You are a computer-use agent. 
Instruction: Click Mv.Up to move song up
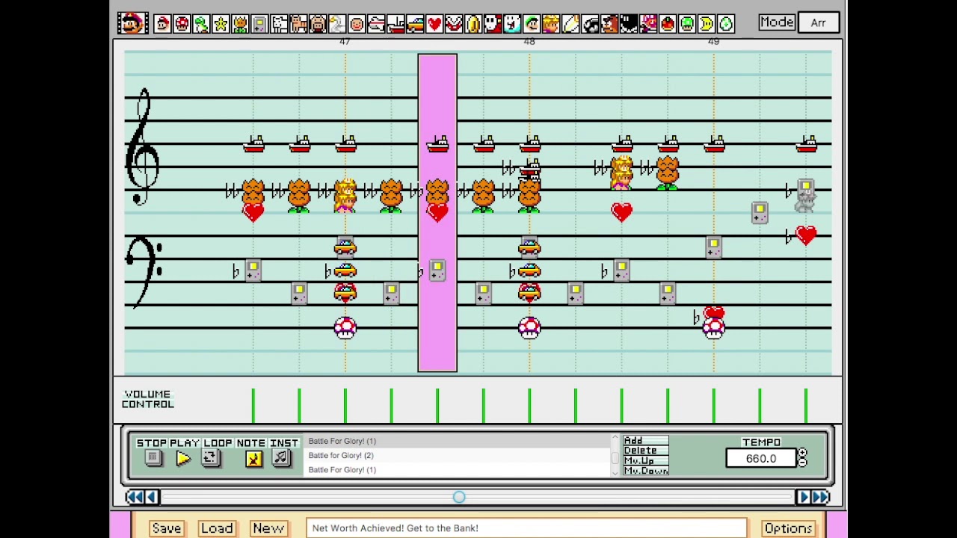(646, 460)
